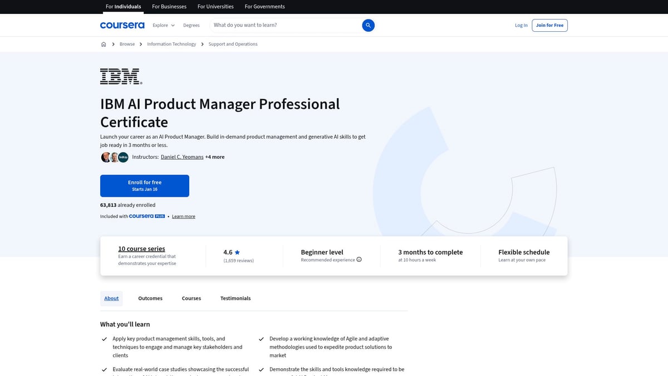The image size is (668, 376).
Task: Click the 'What you'll learn' heading
Action: coord(125,324)
